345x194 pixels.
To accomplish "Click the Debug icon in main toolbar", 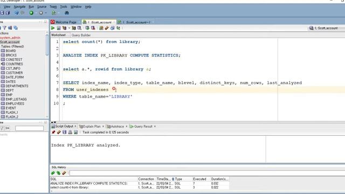I will [x=41, y=13].
